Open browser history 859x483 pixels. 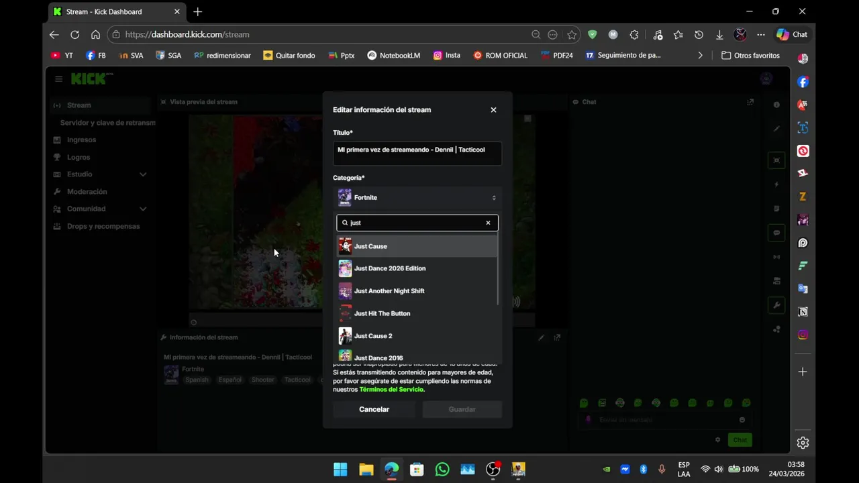click(x=699, y=34)
